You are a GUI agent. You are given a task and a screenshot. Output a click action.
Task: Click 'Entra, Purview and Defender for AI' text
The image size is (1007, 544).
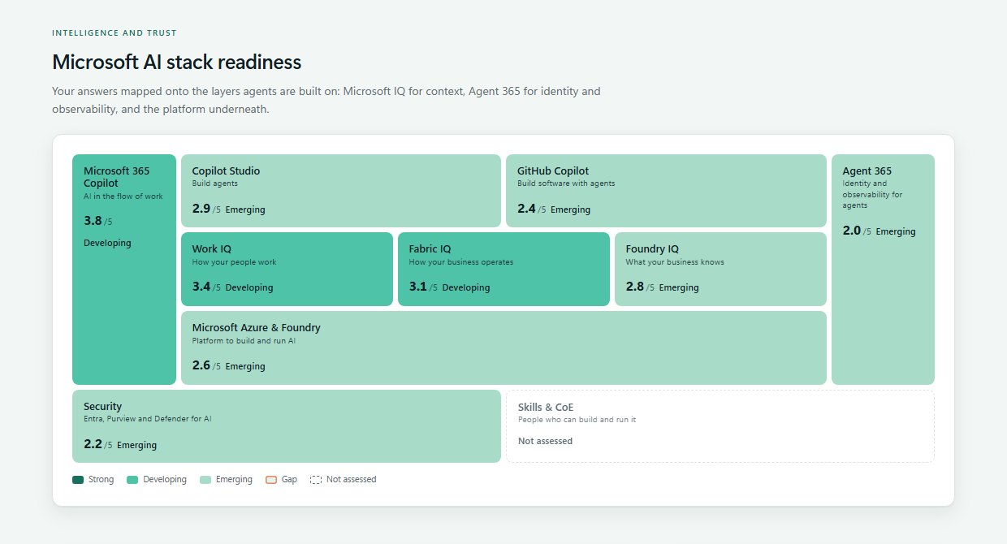coord(148,419)
